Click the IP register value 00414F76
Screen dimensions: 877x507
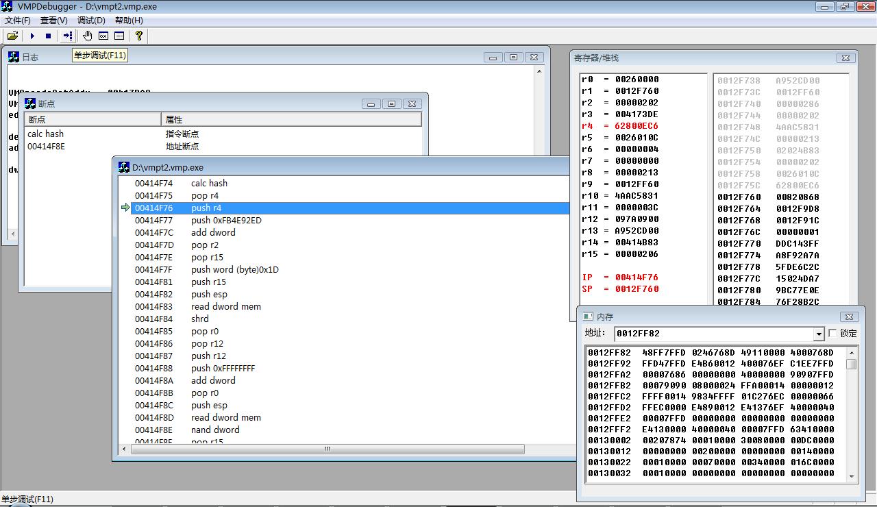pyautogui.click(x=637, y=277)
